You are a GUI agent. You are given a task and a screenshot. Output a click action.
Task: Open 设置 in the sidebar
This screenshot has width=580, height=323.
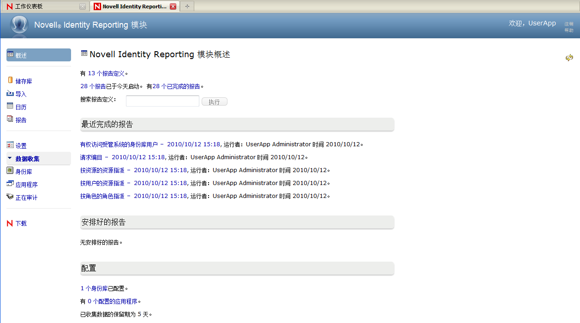pos(21,146)
